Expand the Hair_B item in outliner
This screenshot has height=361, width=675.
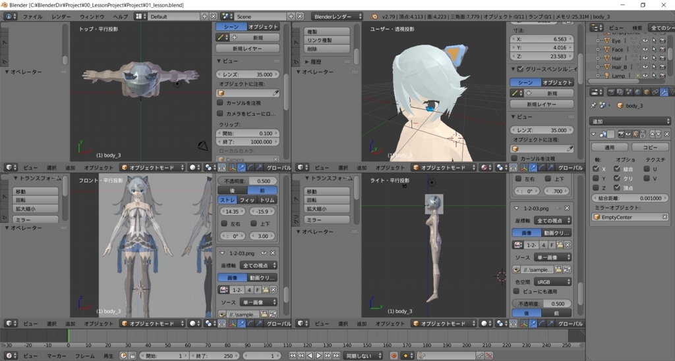click(x=597, y=67)
